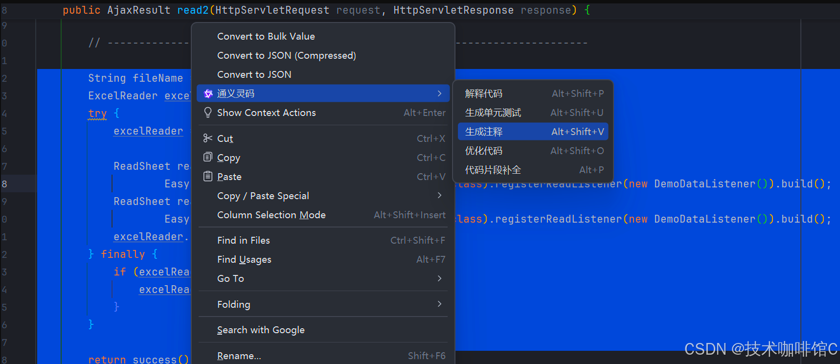This screenshot has height=364, width=840.
Task: Select Show Context Actions menu item
Action: point(323,113)
